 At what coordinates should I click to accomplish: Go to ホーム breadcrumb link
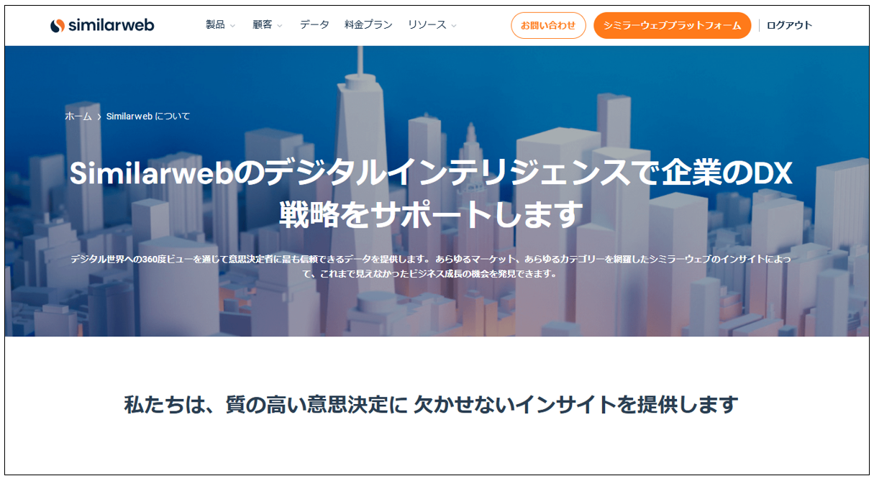(x=78, y=116)
